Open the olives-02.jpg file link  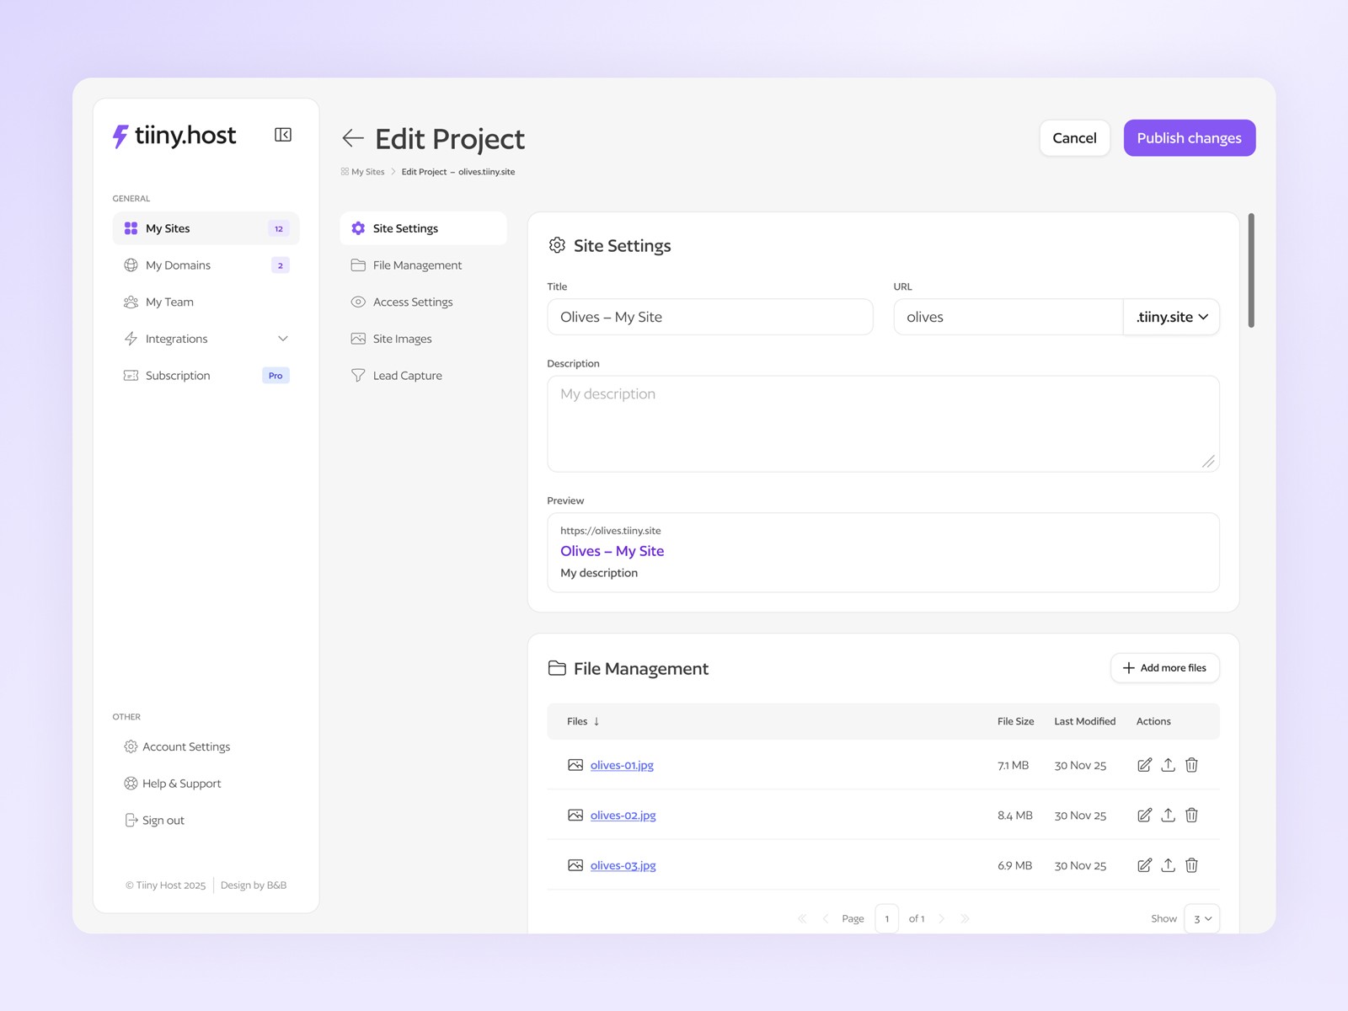pos(623,815)
